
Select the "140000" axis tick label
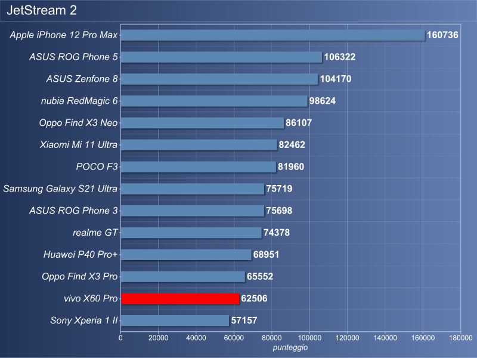coord(385,338)
